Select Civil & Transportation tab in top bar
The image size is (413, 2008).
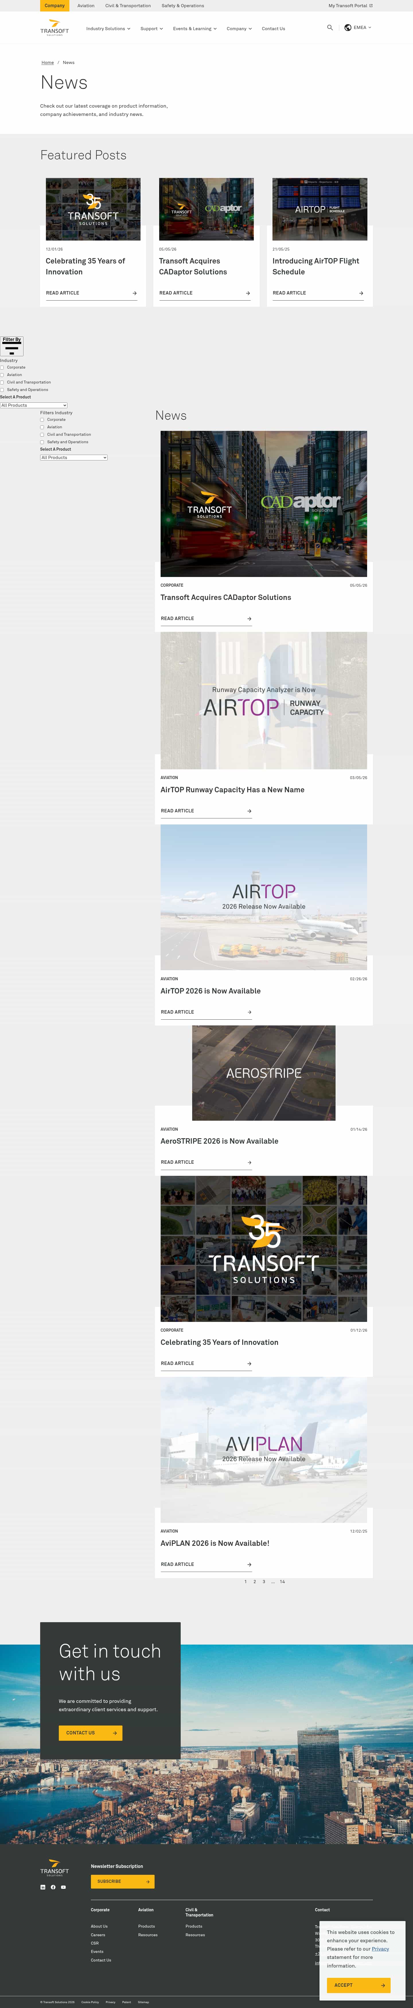(x=128, y=5)
